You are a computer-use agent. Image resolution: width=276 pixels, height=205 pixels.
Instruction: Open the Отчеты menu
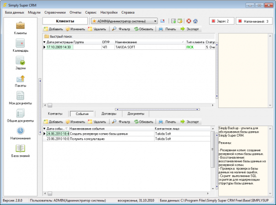pos(75,13)
